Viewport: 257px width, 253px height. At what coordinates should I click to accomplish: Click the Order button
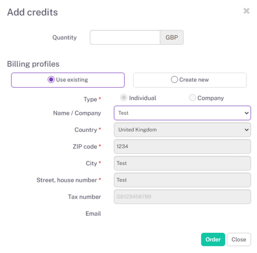point(213,239)
